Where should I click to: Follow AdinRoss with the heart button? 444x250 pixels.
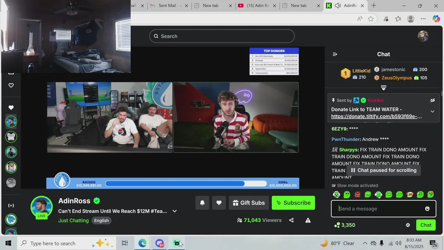(x=219, y=203)
